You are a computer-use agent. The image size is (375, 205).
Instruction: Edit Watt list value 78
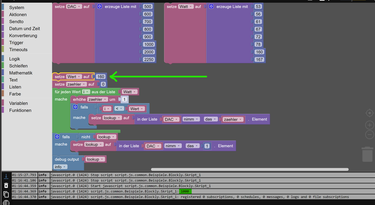pos(258,44)
